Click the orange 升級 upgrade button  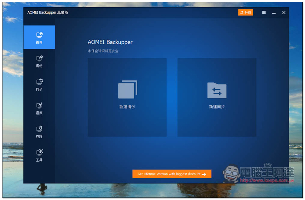click(246, 13)
